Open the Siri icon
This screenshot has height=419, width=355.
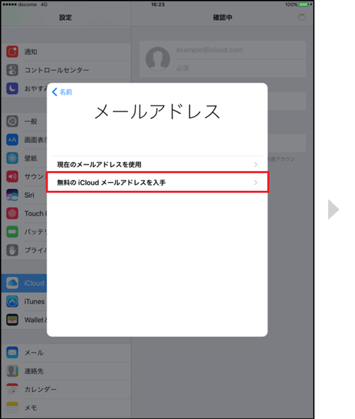click(x=13, y=195)
